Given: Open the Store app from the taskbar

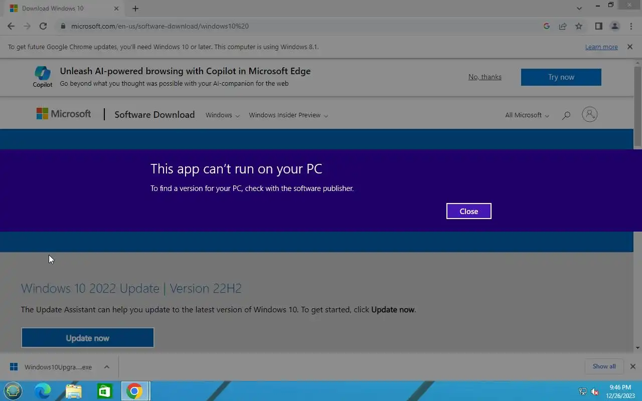Looking at the screenshot, I should 104,391.
